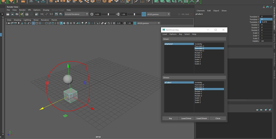
Task: Click the Bookmarks icon in viewport toolbar
Action: 19,23
